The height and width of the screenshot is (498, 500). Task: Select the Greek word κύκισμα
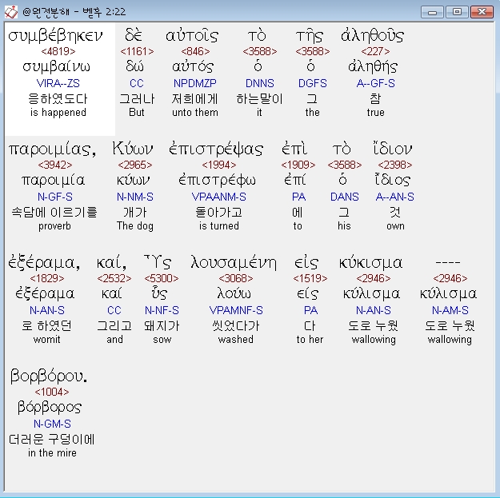point(371,263)
